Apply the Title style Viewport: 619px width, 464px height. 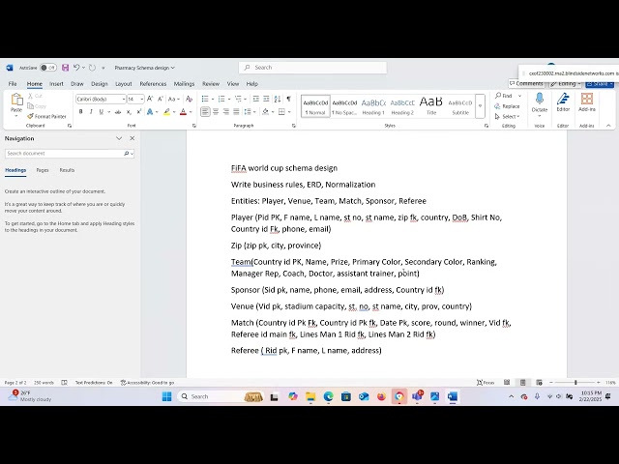[x=431, y=106]
